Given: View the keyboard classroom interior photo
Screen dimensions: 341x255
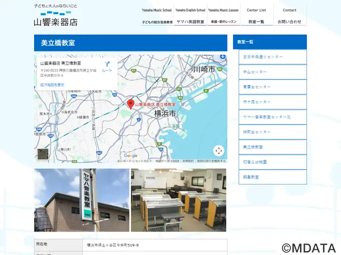Looking at the screenshot, I should pos(179,200).
